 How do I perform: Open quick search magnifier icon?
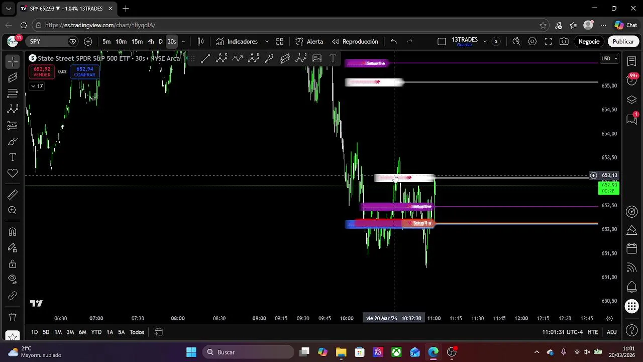pos(516,42)
